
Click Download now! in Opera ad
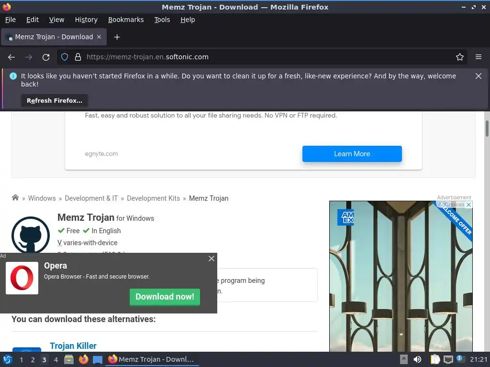(x=165, y=297)
